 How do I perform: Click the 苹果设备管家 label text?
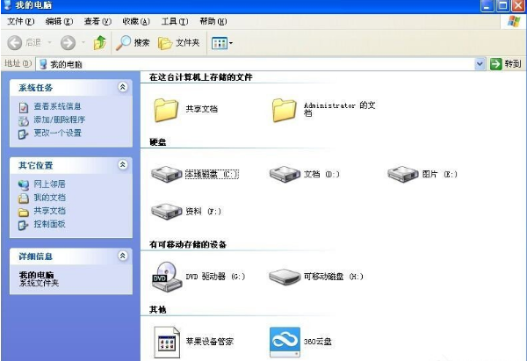(209, 342)
